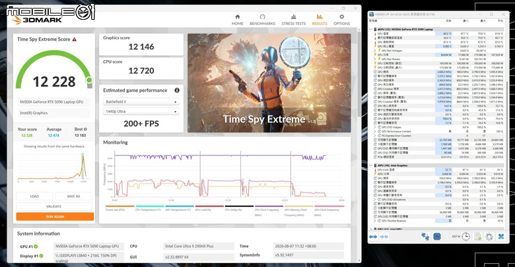Toggle the CPU Utility black legend

click(x=239, y=208)
